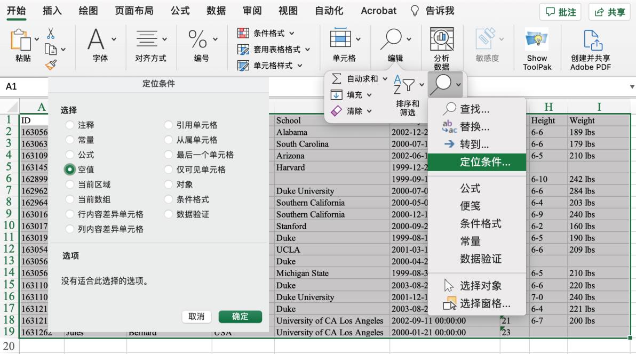Expand the 套用表格格式 dropdown
This screenshot has height=354, width=636.
[x=307, y=50]
